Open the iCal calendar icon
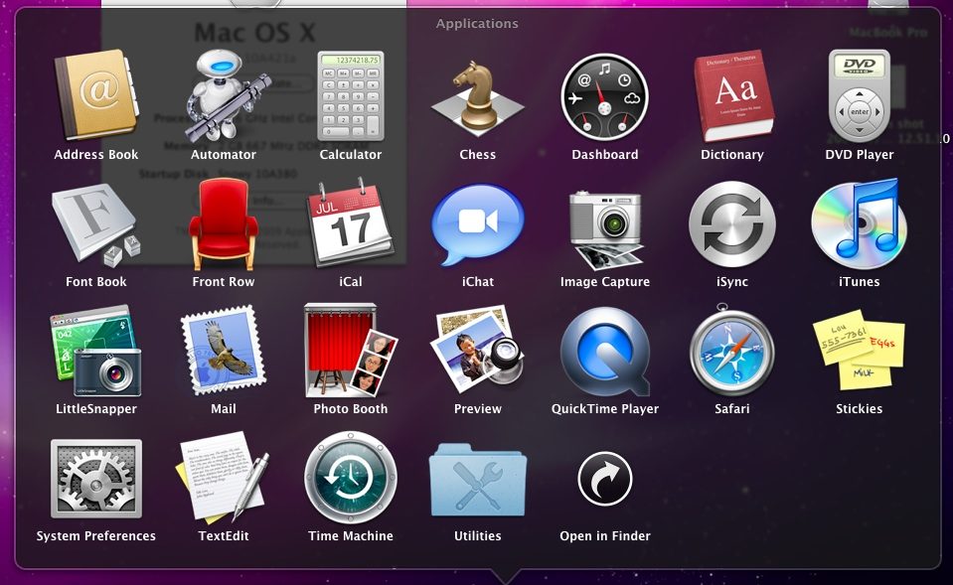Image resolution: width=953 pixels, height=585 pixels. [351, 222]
